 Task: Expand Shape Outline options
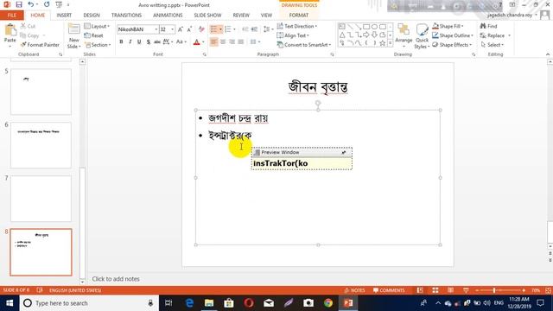click(453, 35)
